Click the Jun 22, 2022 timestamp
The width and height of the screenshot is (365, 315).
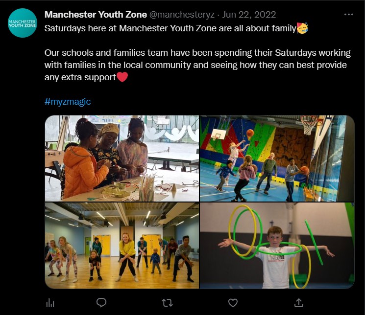(249, 15)
